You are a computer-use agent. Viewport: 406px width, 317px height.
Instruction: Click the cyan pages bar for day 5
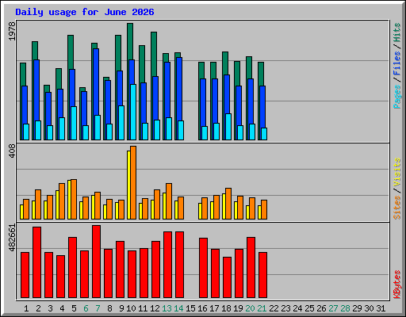click(x=74, y=123)
